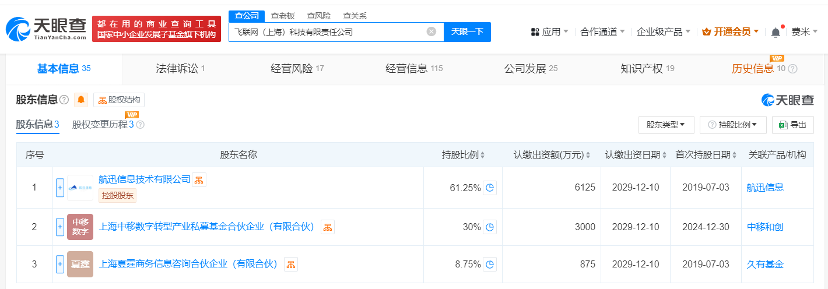Open the 中移和创 related product link
The height and width of the screenshot is (289, 828).
tap(765, 227)
